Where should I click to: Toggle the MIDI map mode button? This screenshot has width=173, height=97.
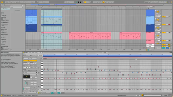coord(152,2)
